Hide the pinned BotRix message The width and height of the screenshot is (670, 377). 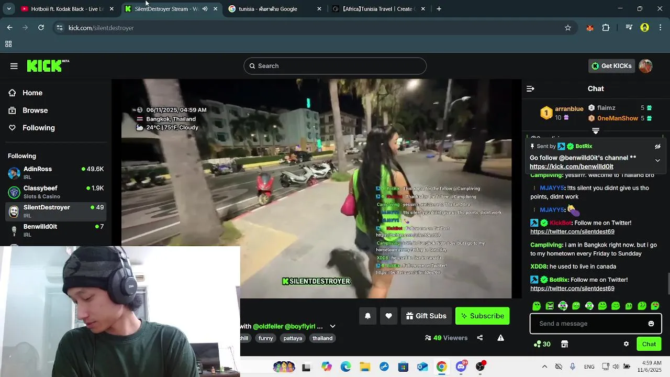[657, 147]
